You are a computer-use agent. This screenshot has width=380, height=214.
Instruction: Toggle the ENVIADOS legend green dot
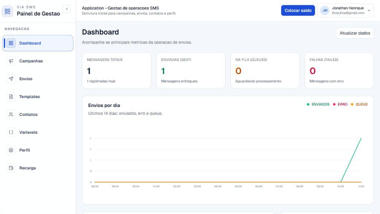tap(308, 104)
